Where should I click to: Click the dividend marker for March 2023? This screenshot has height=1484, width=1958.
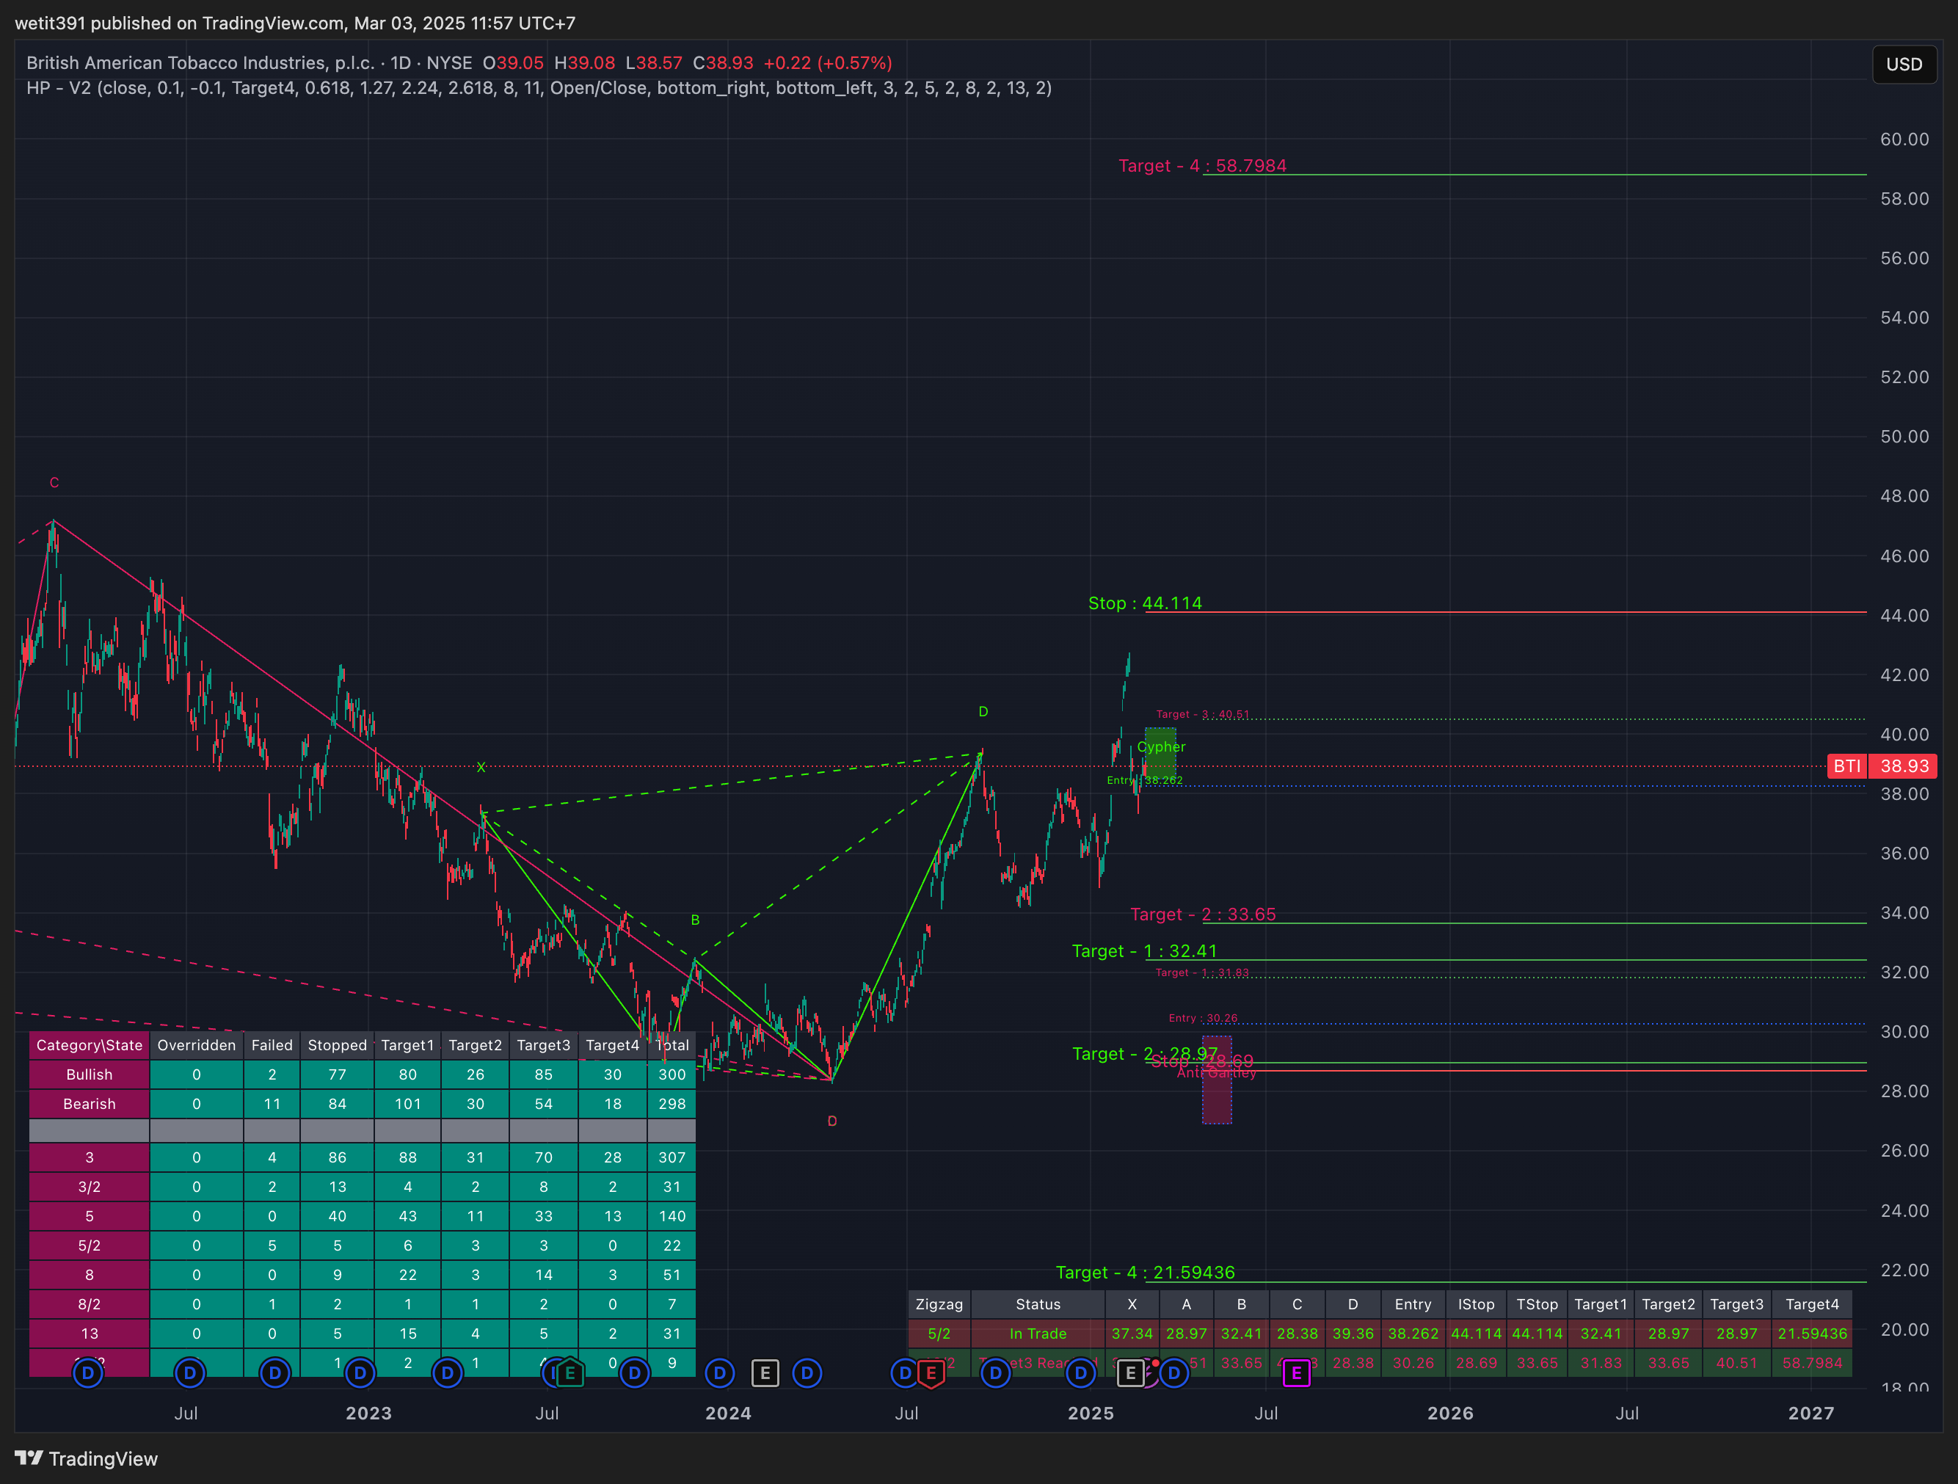[447, 1373]
